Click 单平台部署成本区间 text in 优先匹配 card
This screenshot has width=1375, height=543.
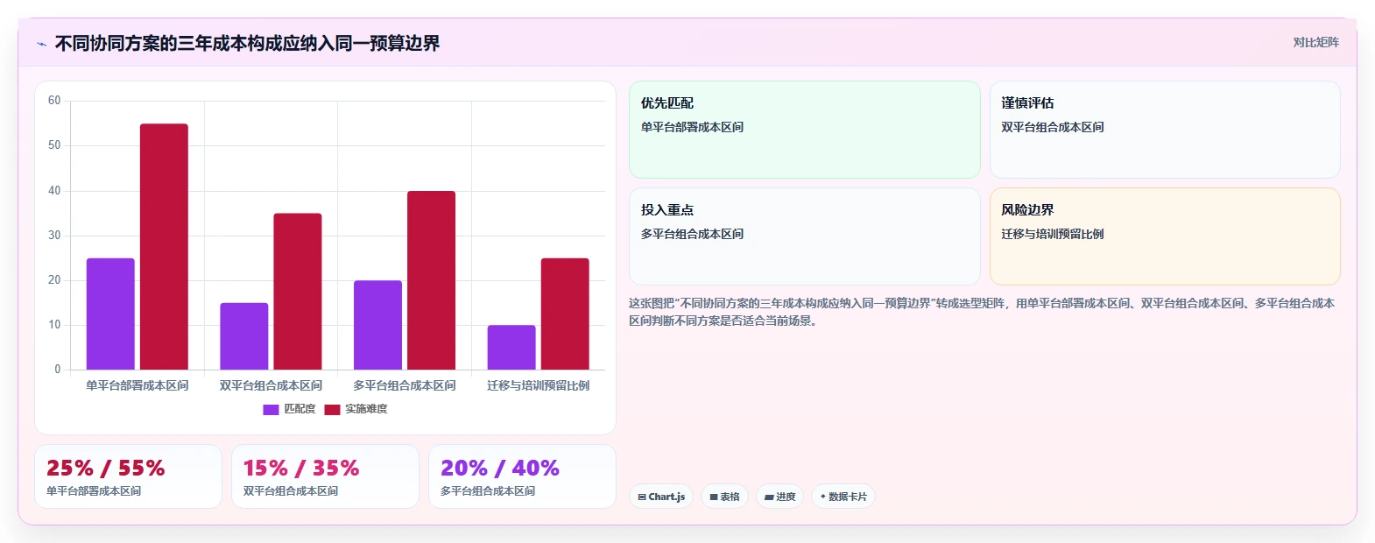coord(692,127)
